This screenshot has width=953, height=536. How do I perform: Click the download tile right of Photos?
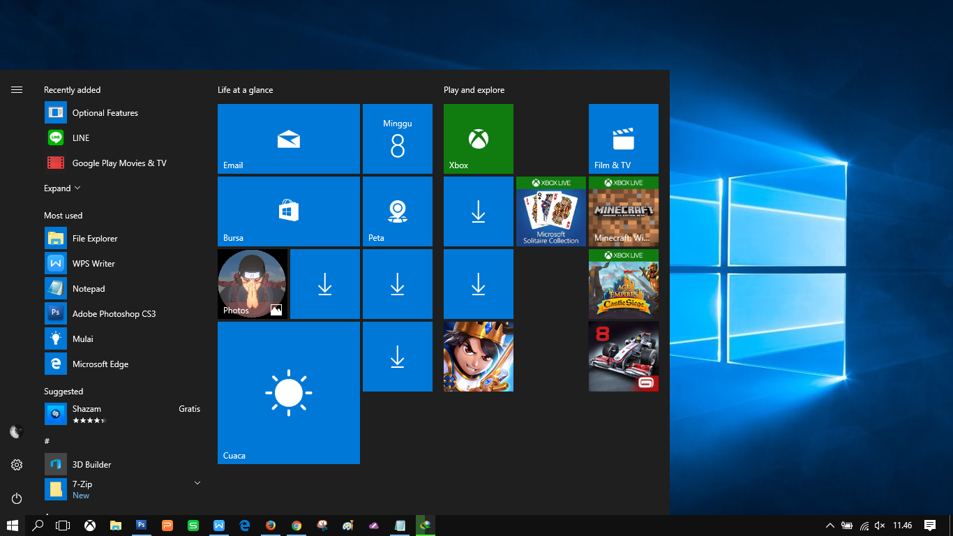click(x=325, y=284)
